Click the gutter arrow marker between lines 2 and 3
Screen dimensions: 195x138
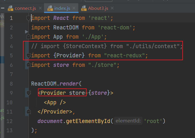coord(26,32)
